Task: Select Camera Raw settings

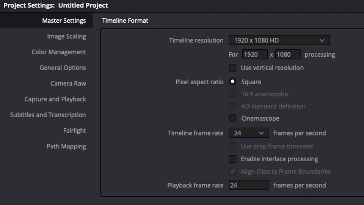Action: tap(68, 84)
